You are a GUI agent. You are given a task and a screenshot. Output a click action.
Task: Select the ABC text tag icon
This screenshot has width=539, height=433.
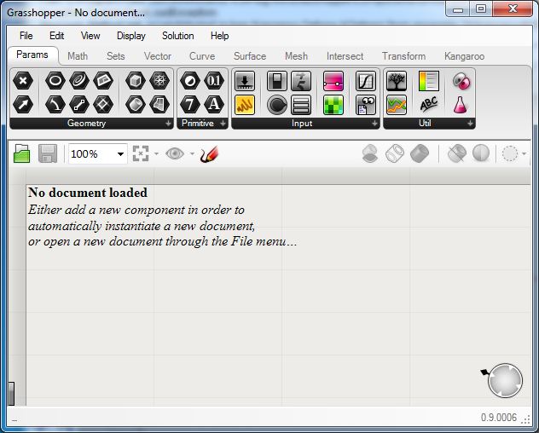(429, 105)
